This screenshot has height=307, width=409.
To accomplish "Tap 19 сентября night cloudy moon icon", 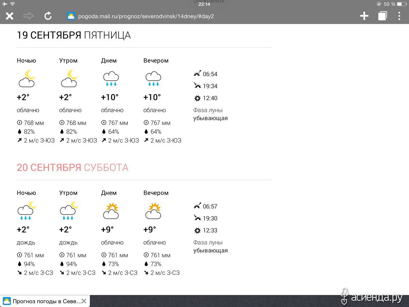I will [27, 78].
